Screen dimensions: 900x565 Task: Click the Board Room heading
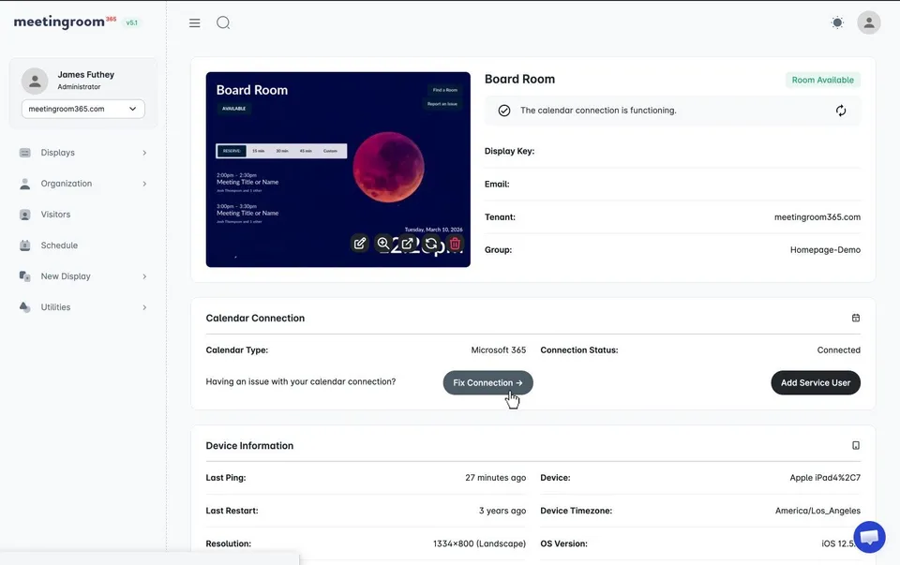520,79
